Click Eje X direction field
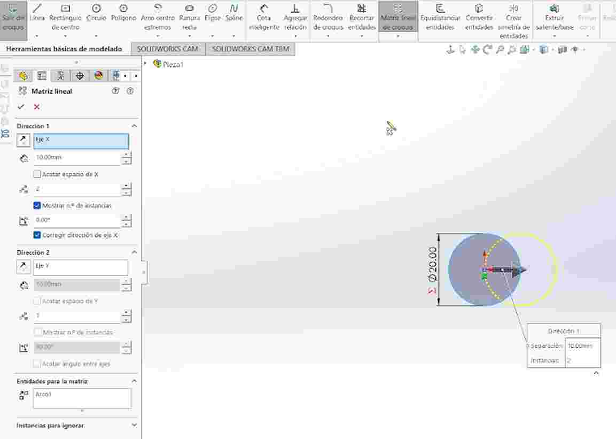The height and width of the screenshot is (439, 616). click(x=81, y=141)
